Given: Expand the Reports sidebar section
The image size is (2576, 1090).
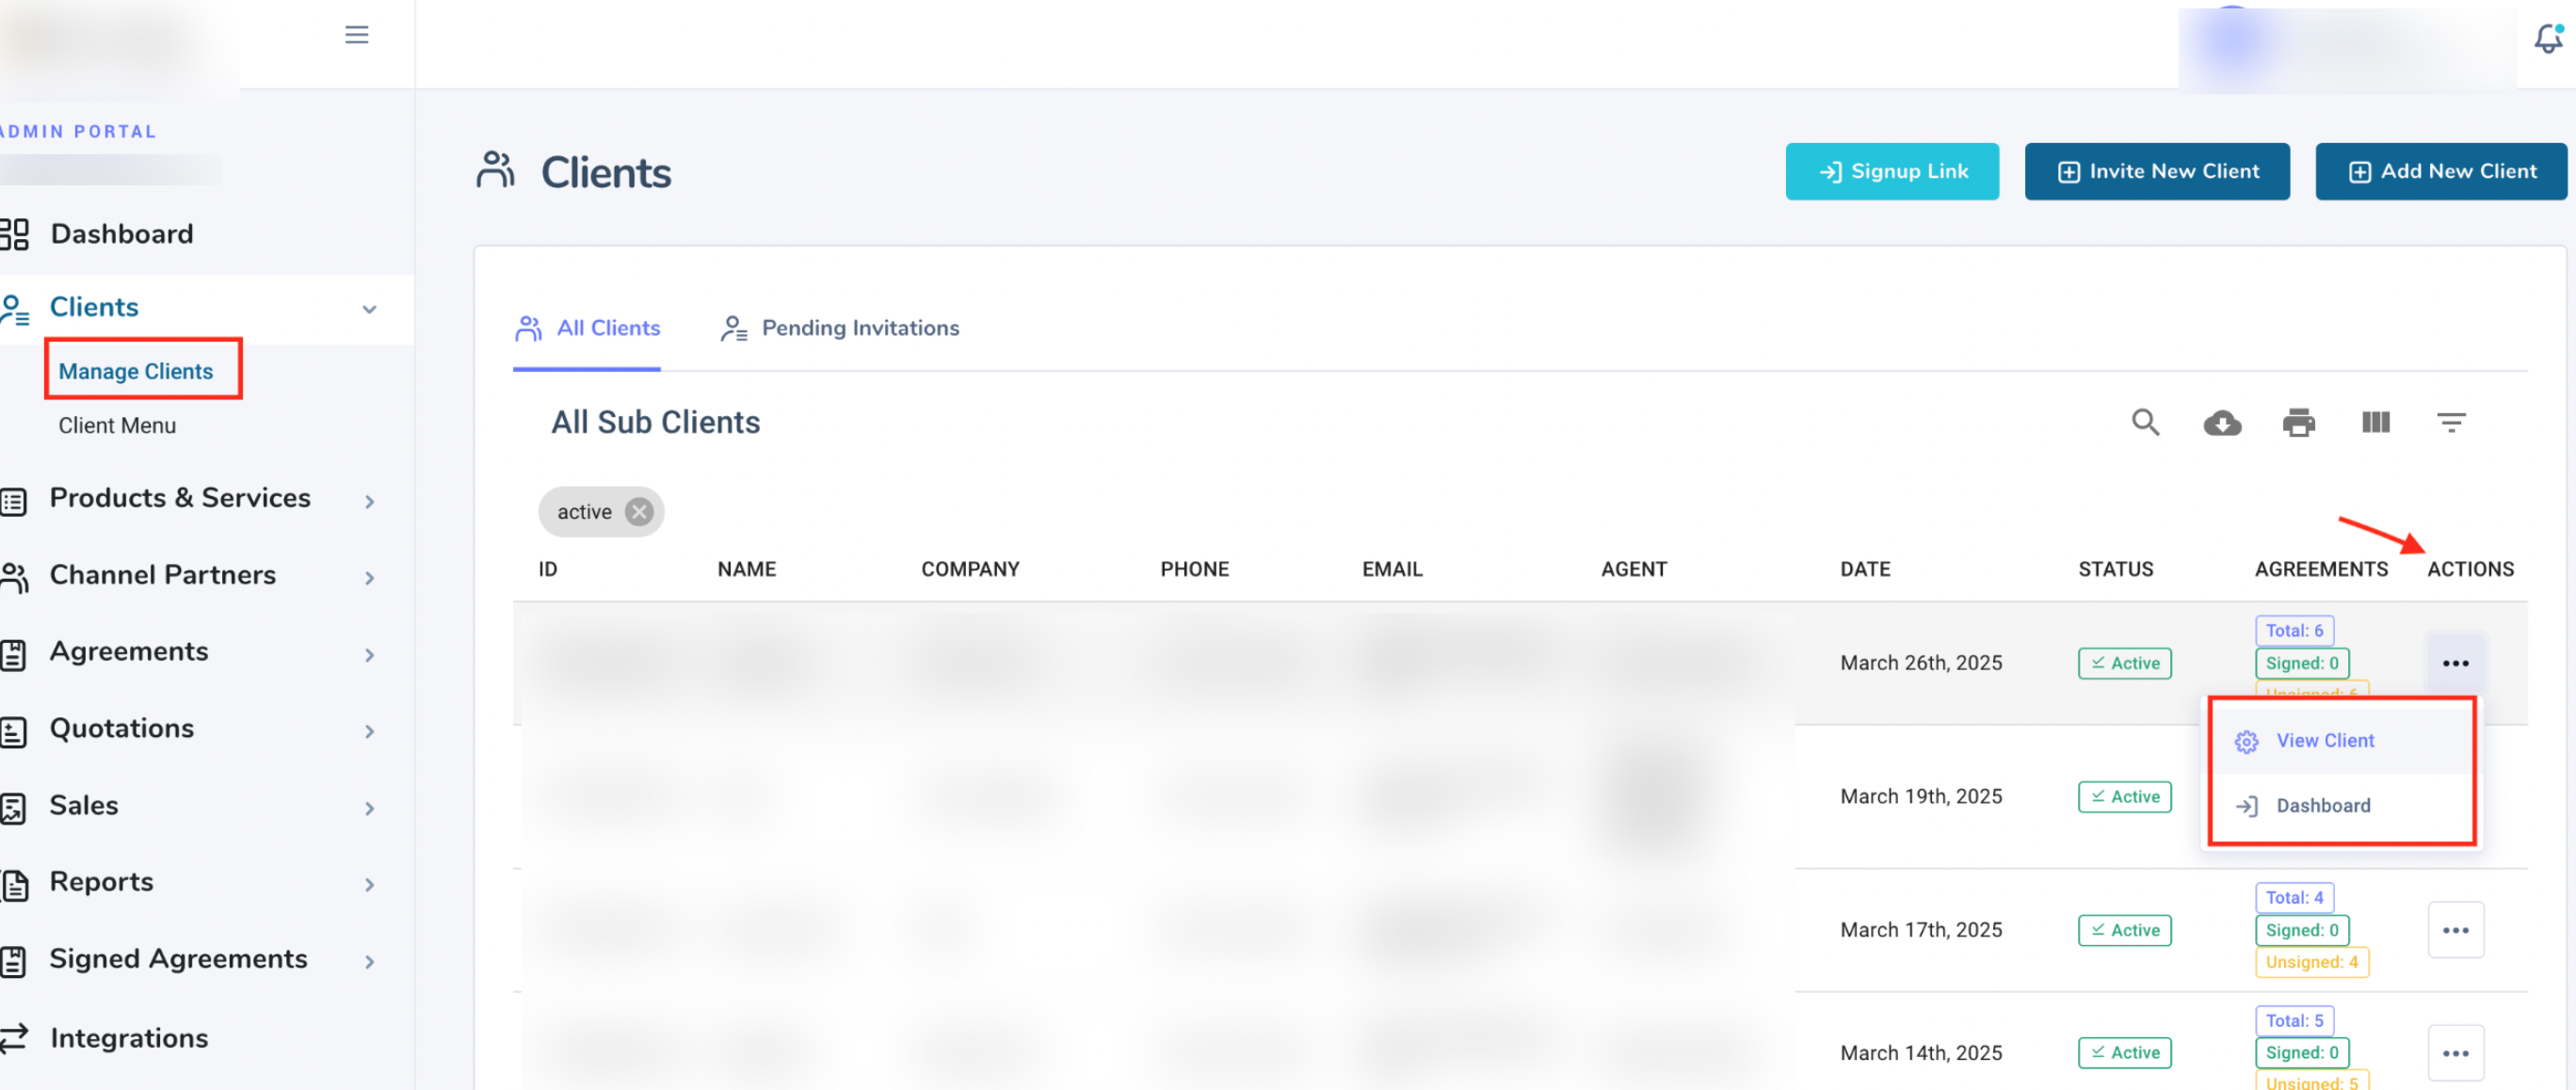Looking at the screenshot, I should point(369,884).
